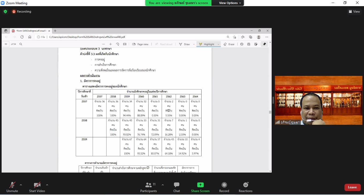The width and height of the screenshot is (364, 195).
Task: Expand Highlight color options arrow
Action: tap(218, 44)
